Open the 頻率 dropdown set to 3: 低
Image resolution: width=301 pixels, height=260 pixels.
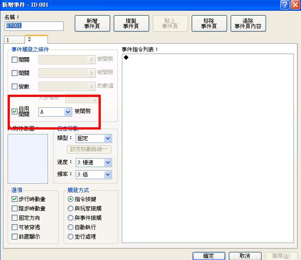94,175
